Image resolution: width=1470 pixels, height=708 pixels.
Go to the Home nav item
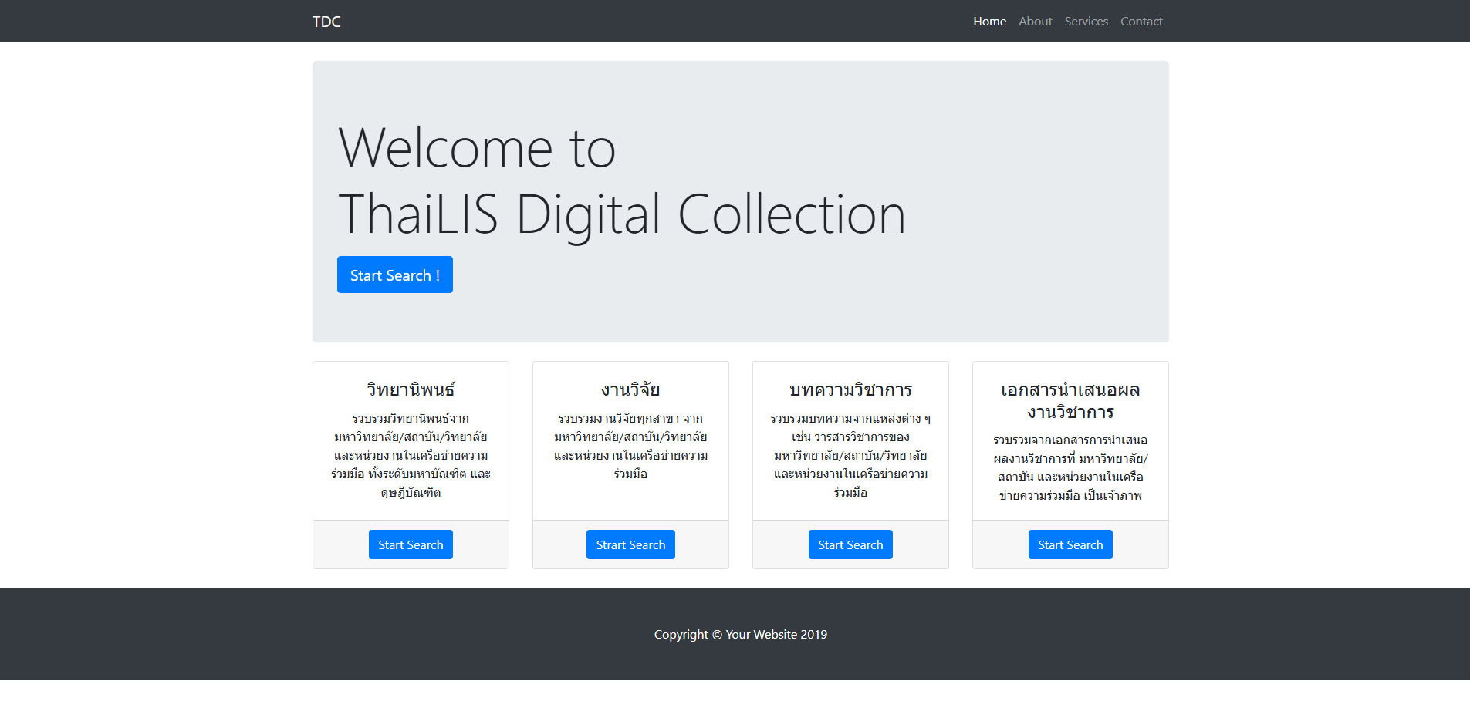click(989, 22)
